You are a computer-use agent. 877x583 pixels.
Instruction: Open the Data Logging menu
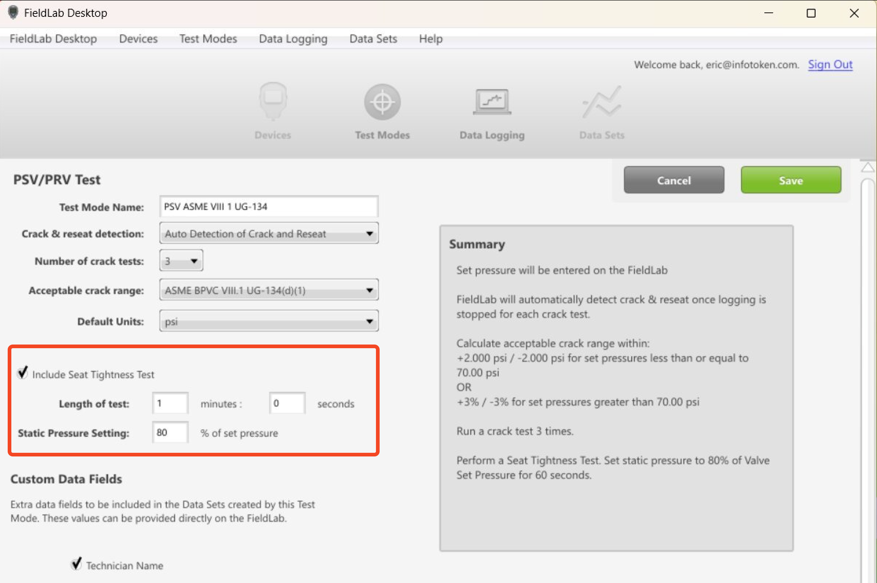(x=293, y=39)
